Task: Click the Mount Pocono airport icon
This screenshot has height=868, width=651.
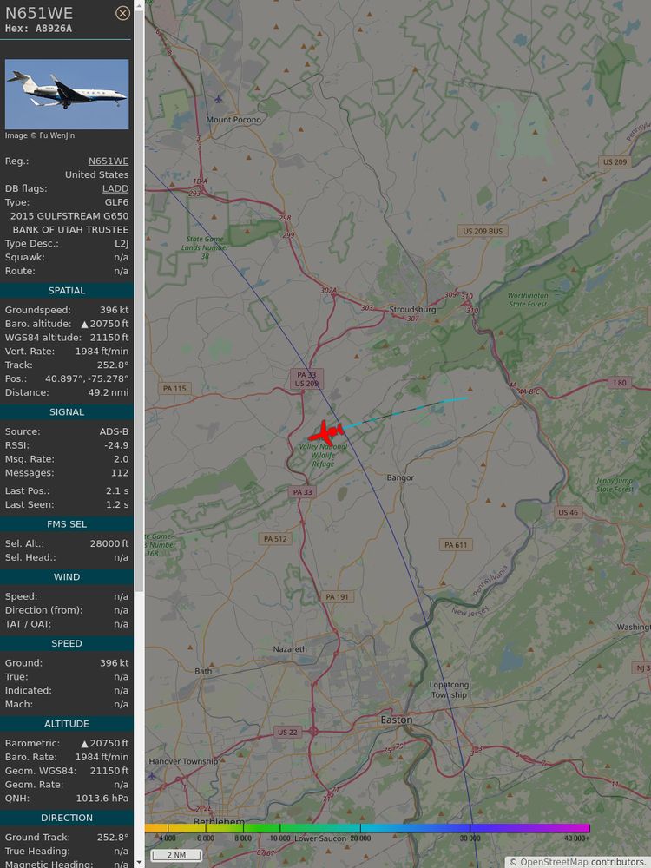Action: pyautogui.click(x=218, y=100)
